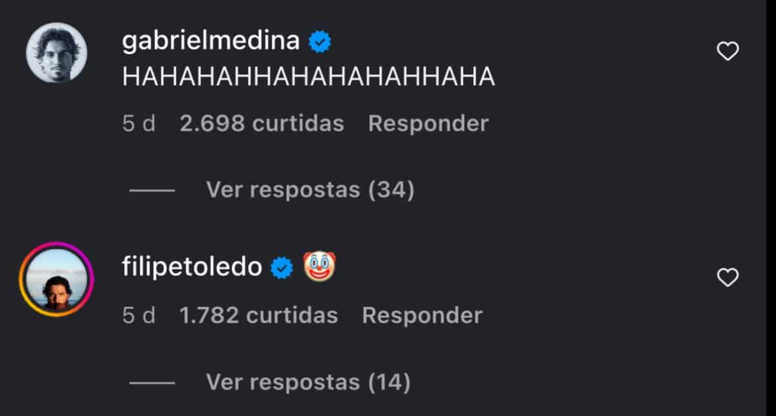Open gabrielmedina's profile picture

pyautogui.click(x=56, y=53)
